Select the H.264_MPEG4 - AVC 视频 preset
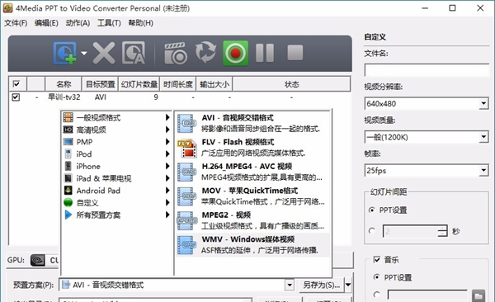This screenshot has height=302, width=495. [252, 172]
